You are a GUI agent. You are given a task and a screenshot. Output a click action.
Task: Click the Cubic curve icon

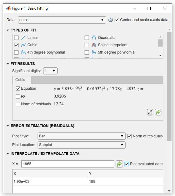point(24,45)
